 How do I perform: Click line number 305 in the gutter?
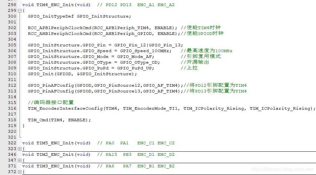pyautogui.click(x=12, y=45)
